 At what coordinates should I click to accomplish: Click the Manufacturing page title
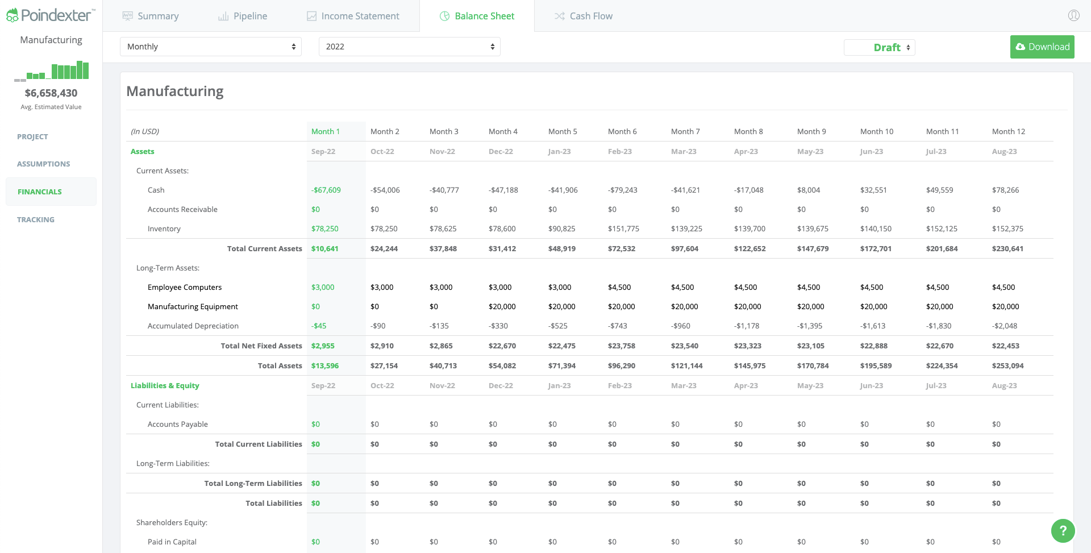[175, 91]
